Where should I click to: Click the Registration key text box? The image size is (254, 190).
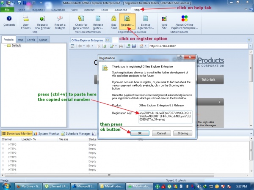pos(166,117)
